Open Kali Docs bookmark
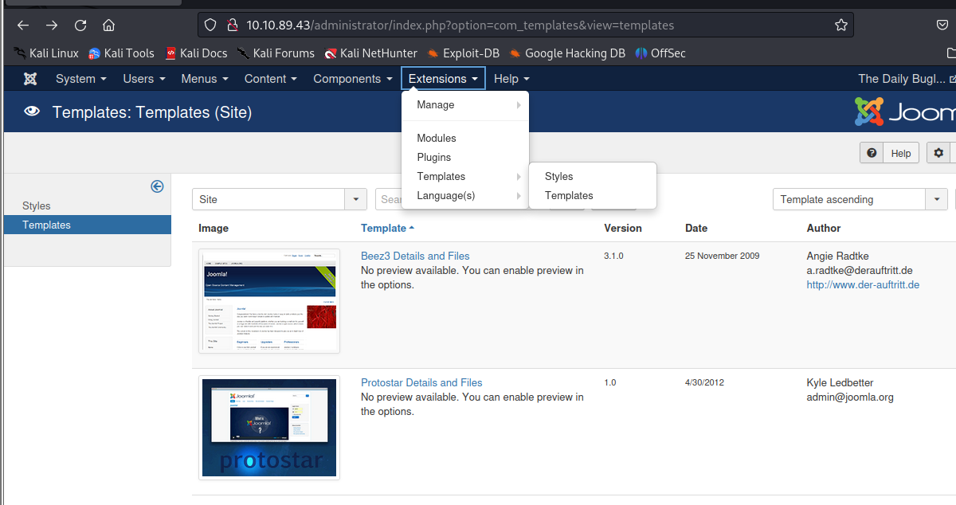 [196, 53]
